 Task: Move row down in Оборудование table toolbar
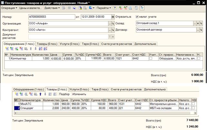35,49
